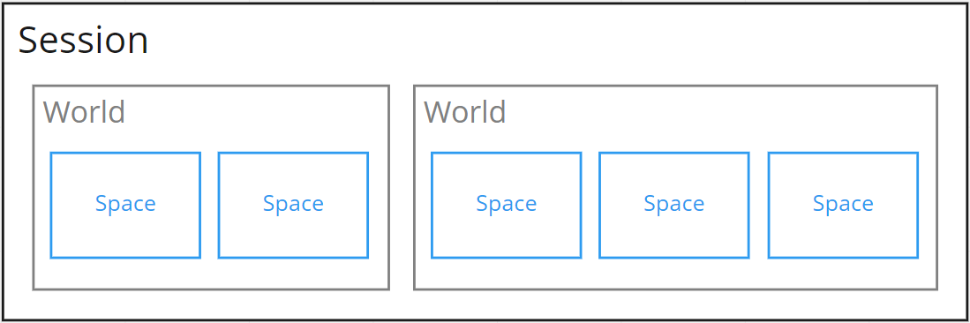Screen dimensions: 970x323
Task: Select the middle Space box in the three-space World
Action: (674, 205)
